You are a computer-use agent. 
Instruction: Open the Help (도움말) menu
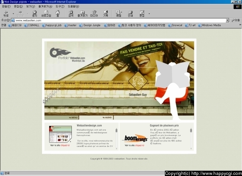click(x=73, y=6)
